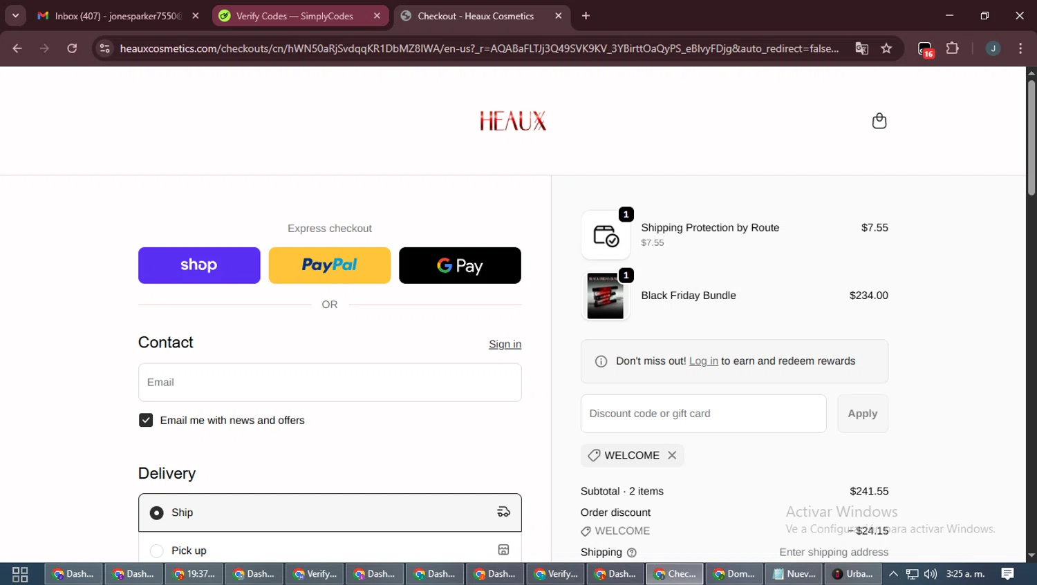Screen dimensions: 1037x585
Task: Toggle Email me with news and offers
Action: point(146,420)
